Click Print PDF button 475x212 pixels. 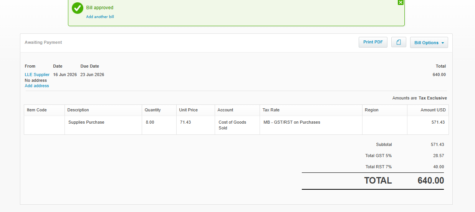[x=373, y=42]
